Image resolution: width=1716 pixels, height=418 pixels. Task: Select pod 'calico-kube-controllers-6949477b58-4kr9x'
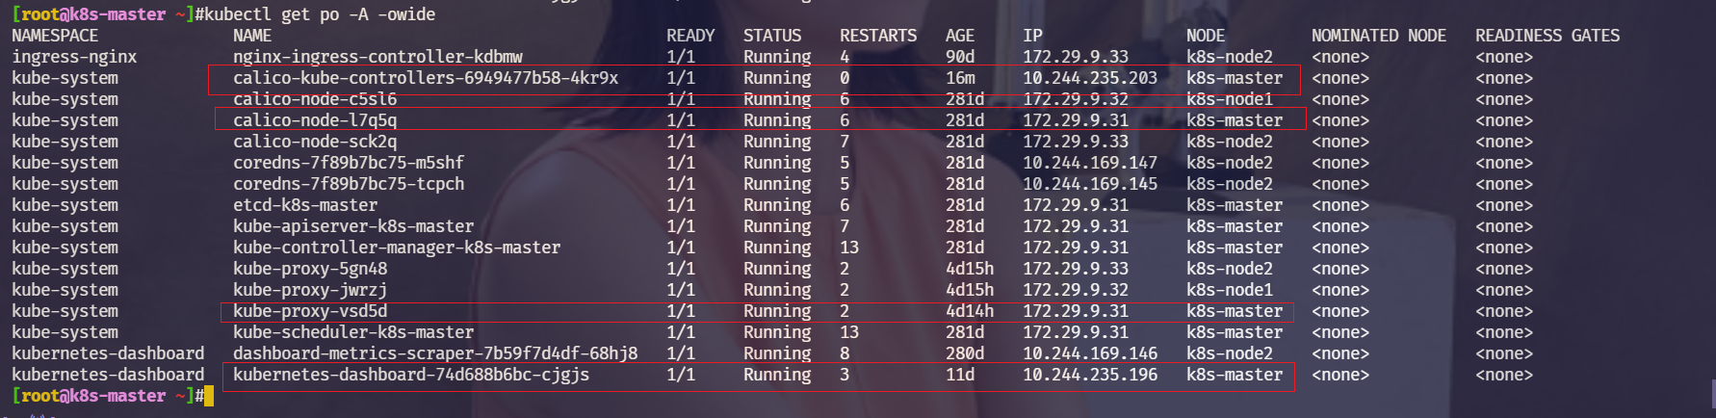426,78
